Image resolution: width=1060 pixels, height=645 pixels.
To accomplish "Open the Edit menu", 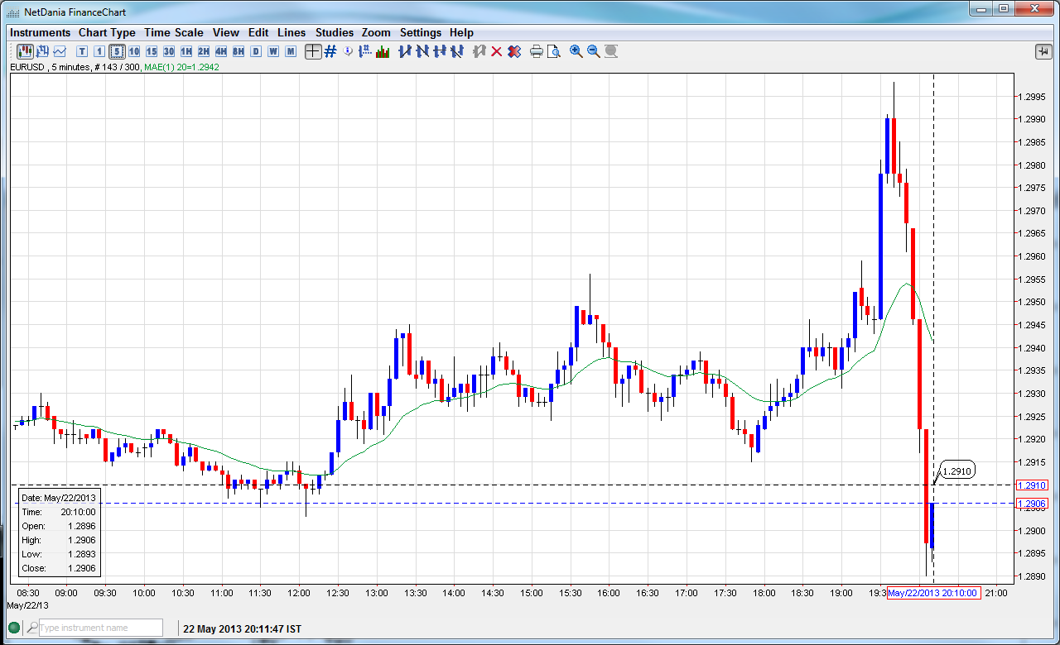I will point(258,32).
